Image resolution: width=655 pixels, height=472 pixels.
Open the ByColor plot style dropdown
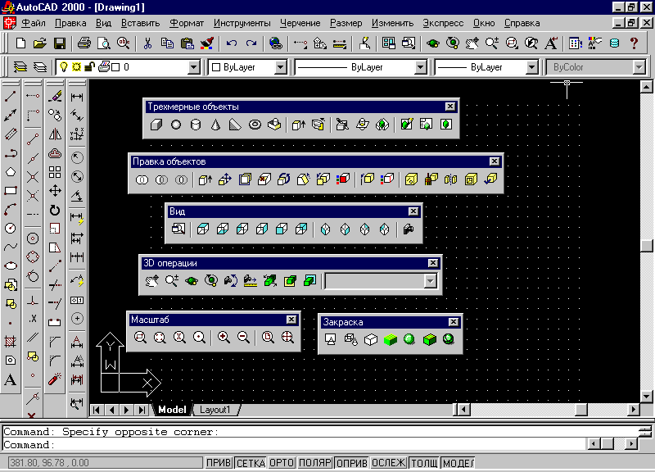639,67
